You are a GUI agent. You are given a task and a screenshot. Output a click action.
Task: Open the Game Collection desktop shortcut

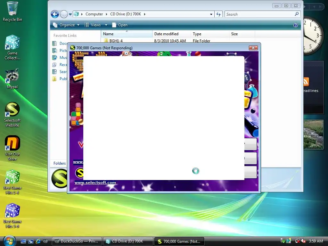pos(12,47)
